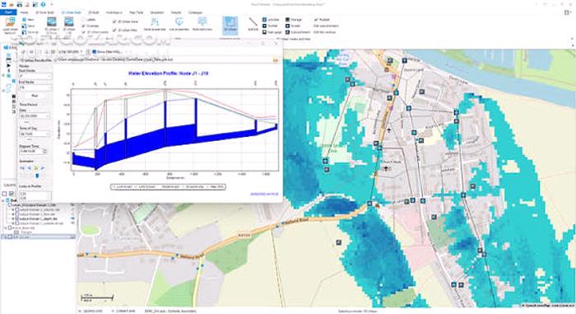Click the small slider under Date field
This screenshot has width=576, height=314.
pyautogui.click(x=26, y=122)
